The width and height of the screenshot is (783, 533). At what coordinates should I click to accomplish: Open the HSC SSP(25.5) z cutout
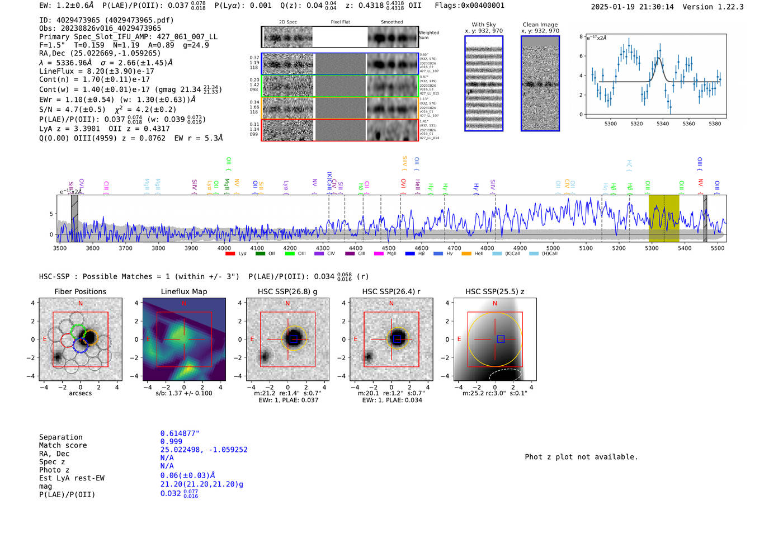click(x=495, y=339)
